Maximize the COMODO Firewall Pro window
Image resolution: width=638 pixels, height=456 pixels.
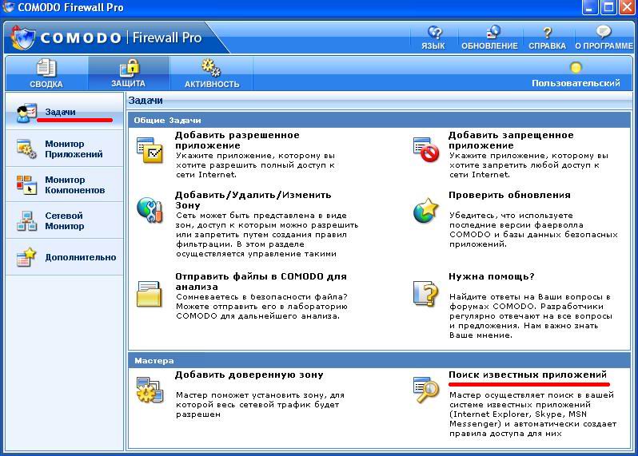tap(608, 8)
